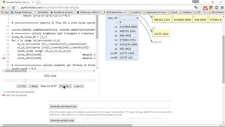Click code line 19 lista_2D+=[lun2D]
The image size is (225, 127).
29,58
